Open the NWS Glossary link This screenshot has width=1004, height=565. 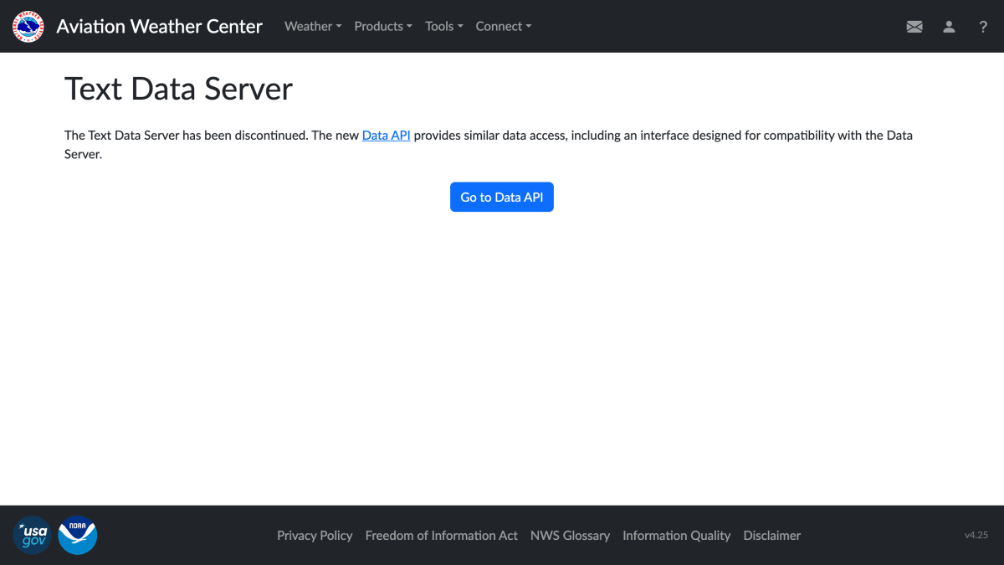pos(570,536)
